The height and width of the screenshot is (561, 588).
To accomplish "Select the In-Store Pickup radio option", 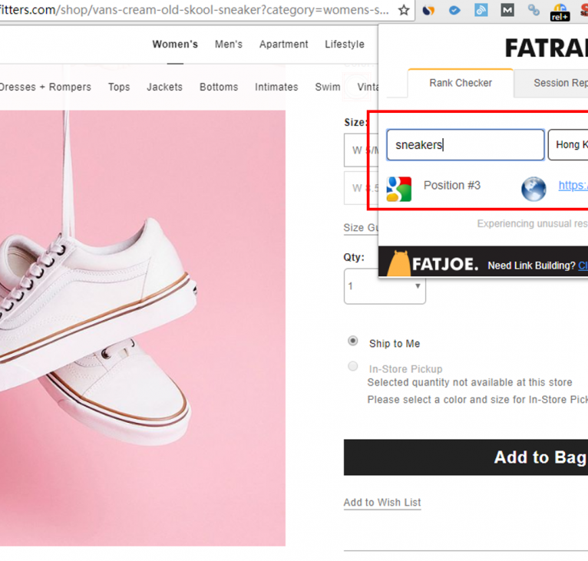I will (x=353, y=367).
